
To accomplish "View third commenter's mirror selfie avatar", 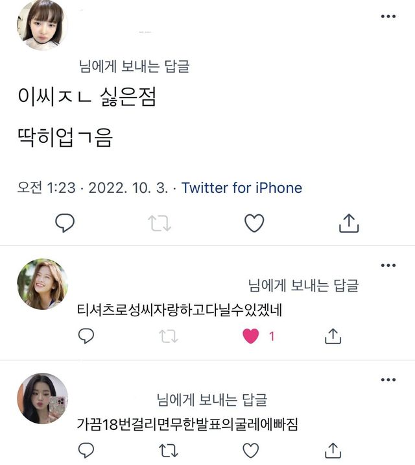I will tap(42, 398).
